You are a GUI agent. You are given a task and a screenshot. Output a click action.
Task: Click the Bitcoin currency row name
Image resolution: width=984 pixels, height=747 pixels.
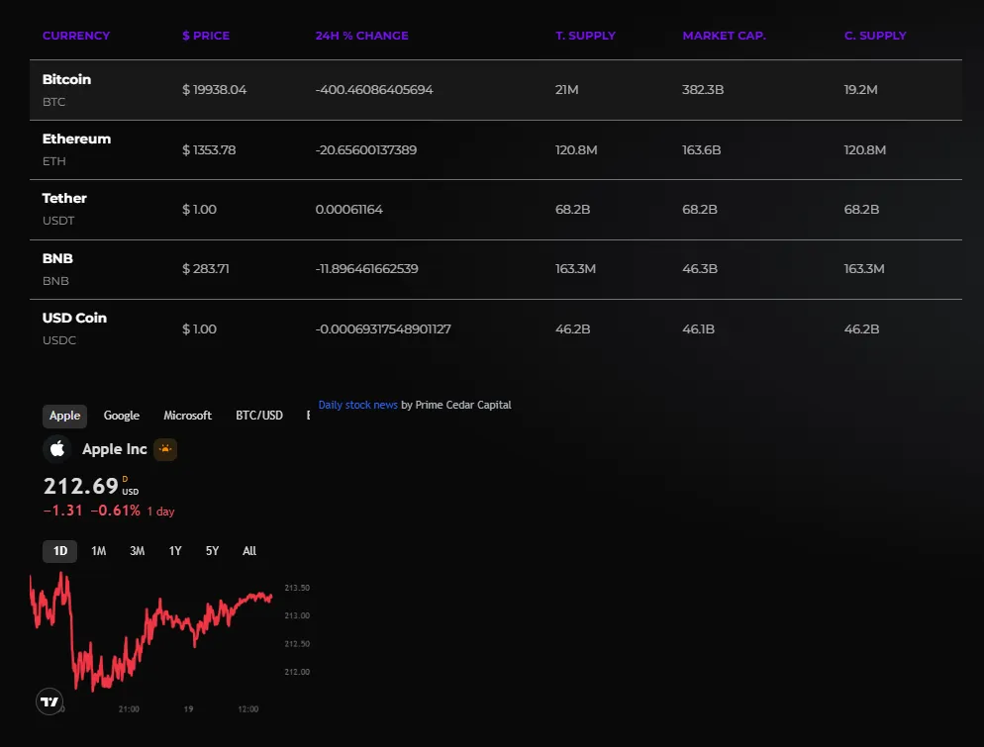coord(66,79)
